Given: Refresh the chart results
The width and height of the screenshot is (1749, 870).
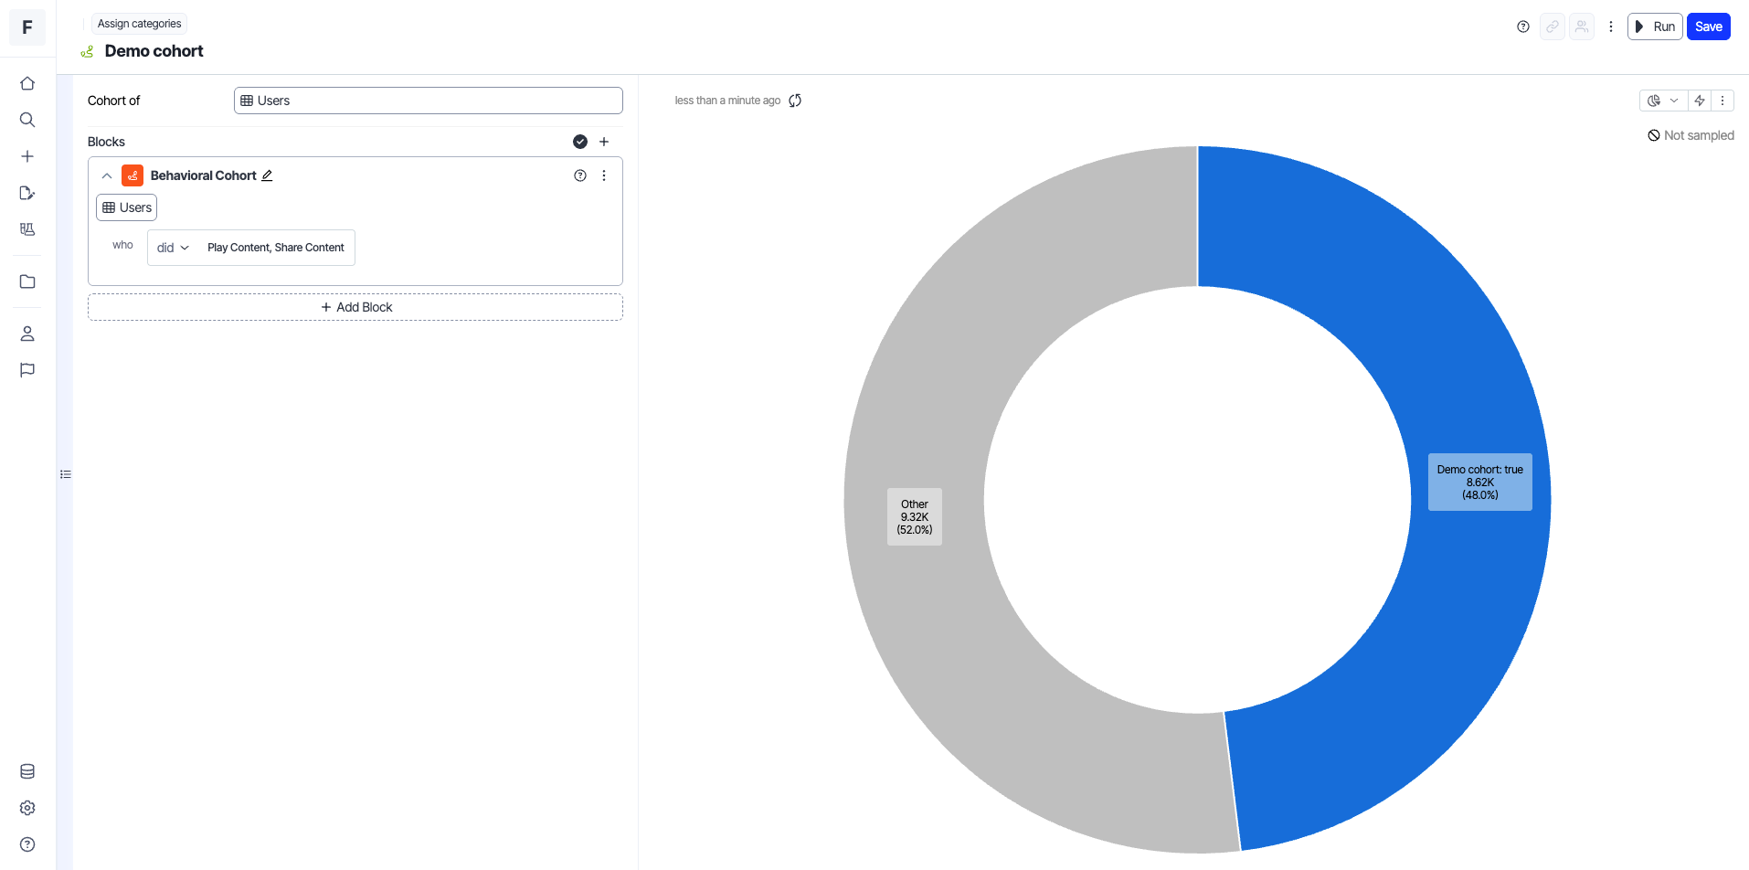Looking at the screenshot, I should (795, 101).
